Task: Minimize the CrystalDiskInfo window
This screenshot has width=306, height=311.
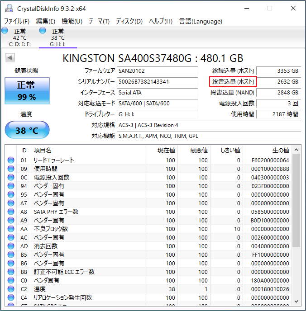Action: (x=247, y=8)
